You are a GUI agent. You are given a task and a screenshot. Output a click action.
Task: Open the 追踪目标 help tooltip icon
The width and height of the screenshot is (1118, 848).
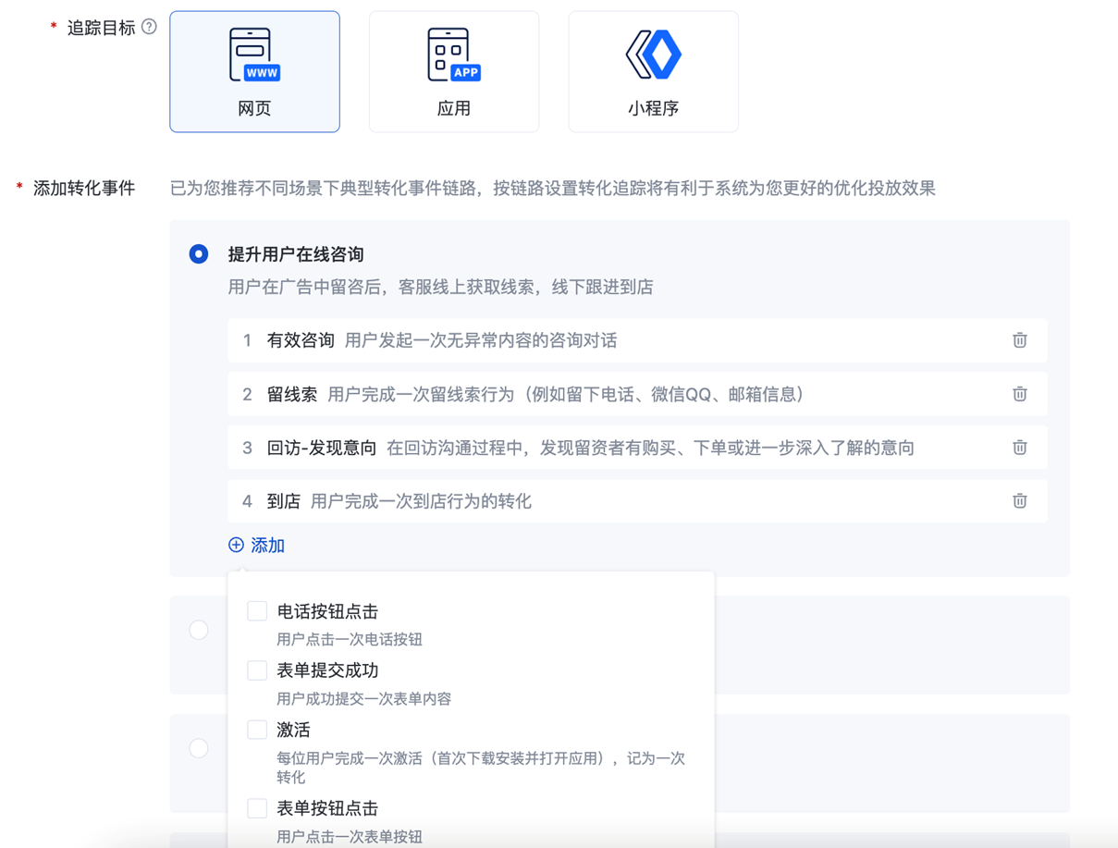[x=149, y=27]
